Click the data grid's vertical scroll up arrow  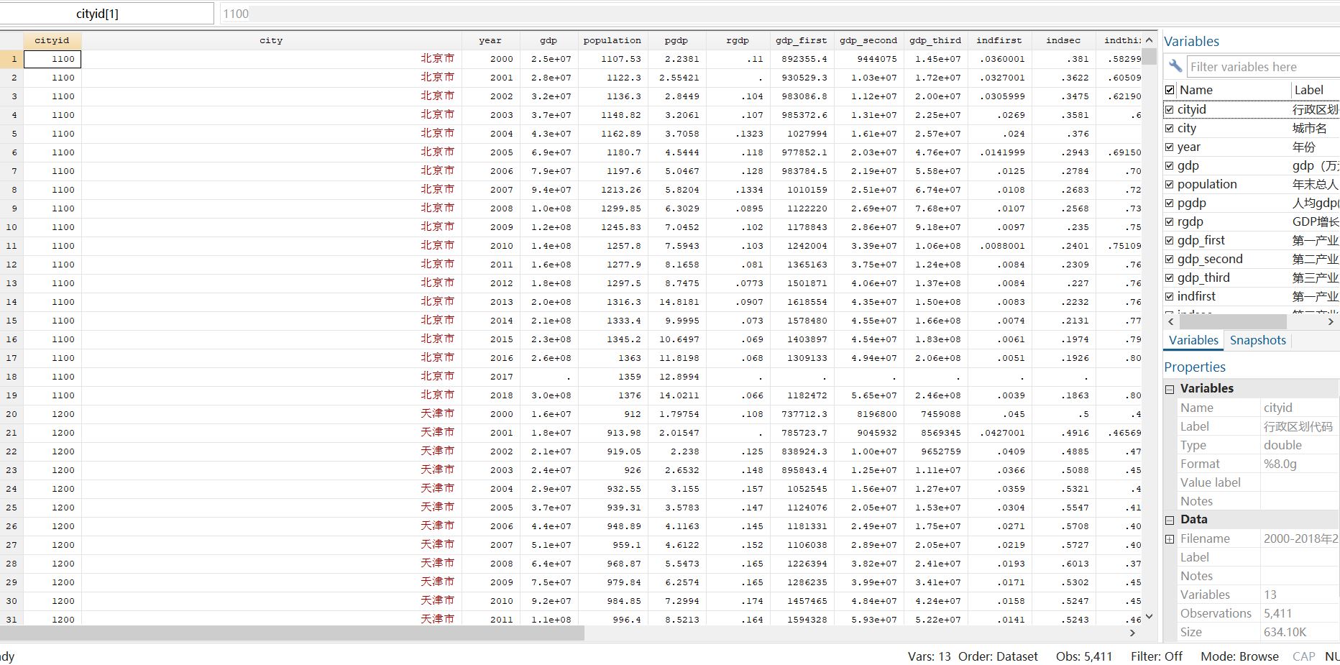click(x=1149, y=40)
